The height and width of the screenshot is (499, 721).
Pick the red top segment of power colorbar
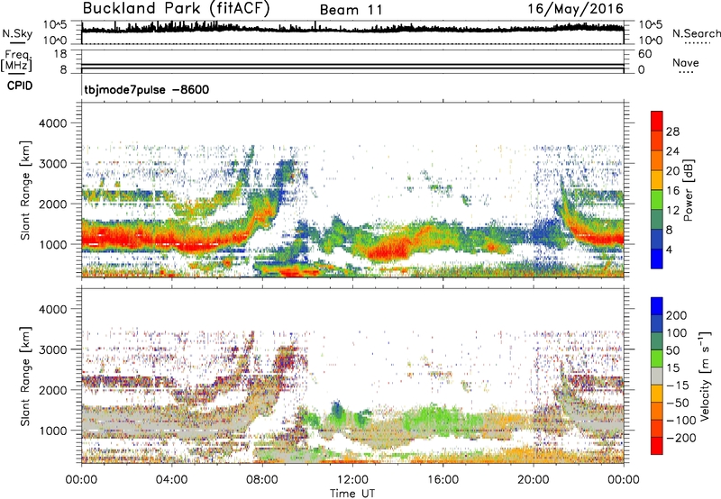pos(657,121)
